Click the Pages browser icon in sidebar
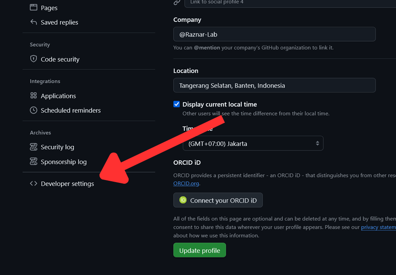 (34, 8)
